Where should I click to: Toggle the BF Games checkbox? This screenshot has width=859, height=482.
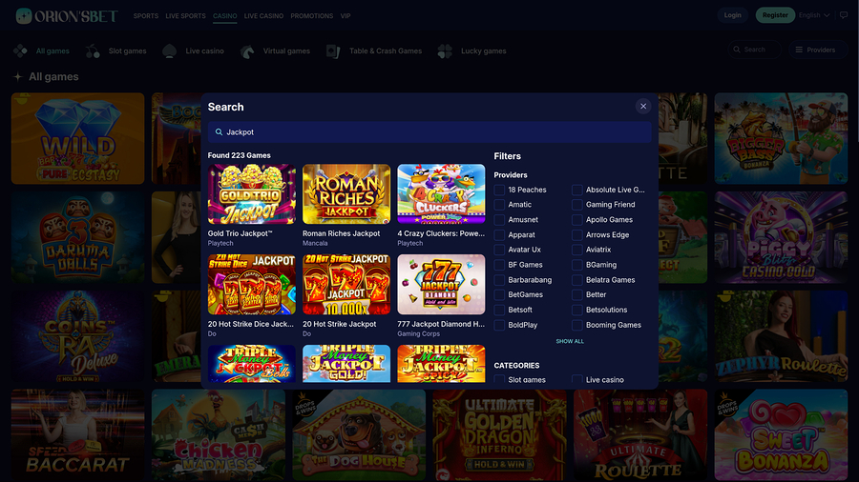pyautogui.click(x=499, y=265)
